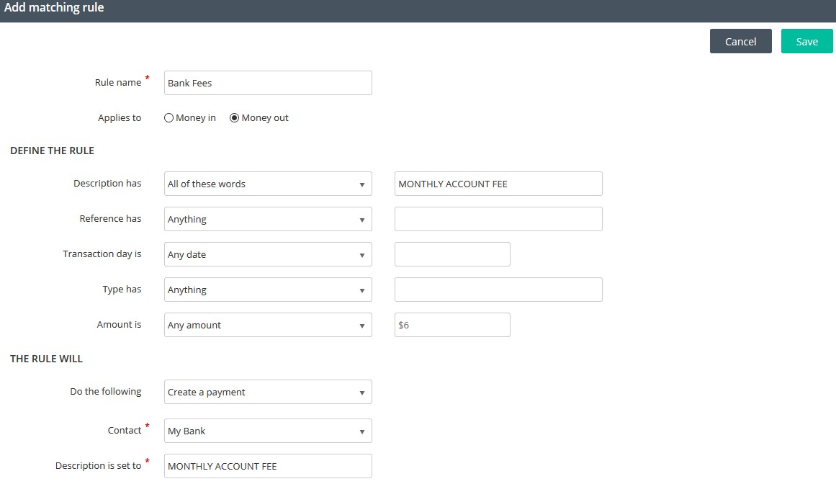Click the Transaction day is label

[102, 254]
